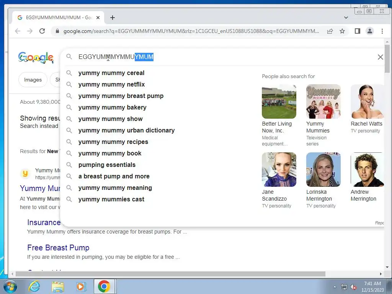
Task: Open the Chrome side panel icon
Action: [358, 31]
